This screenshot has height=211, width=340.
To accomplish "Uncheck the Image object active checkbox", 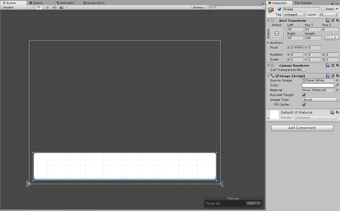I will pyautogui.click(x=279, y=9).
